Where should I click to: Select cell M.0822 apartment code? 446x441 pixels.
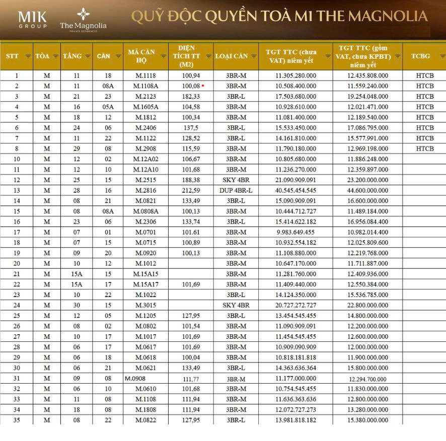coord(145,420)
